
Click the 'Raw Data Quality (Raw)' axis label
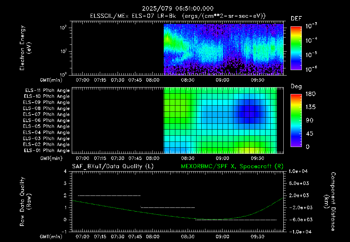click(25, 202)
